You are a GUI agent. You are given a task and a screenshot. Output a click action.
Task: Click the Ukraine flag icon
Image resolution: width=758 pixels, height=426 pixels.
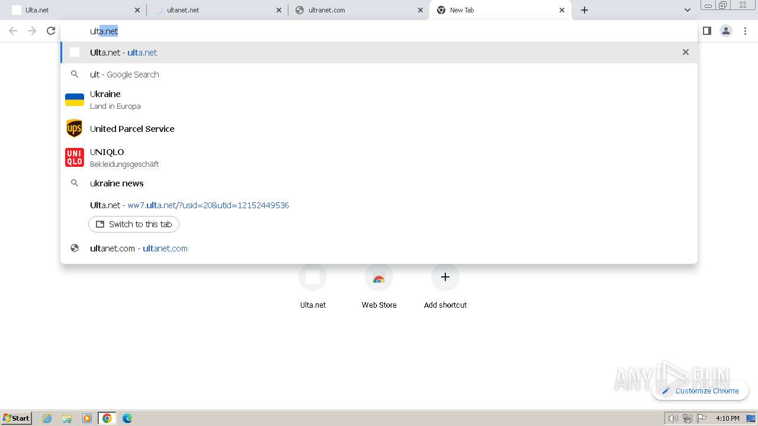[x=75, y=99]
